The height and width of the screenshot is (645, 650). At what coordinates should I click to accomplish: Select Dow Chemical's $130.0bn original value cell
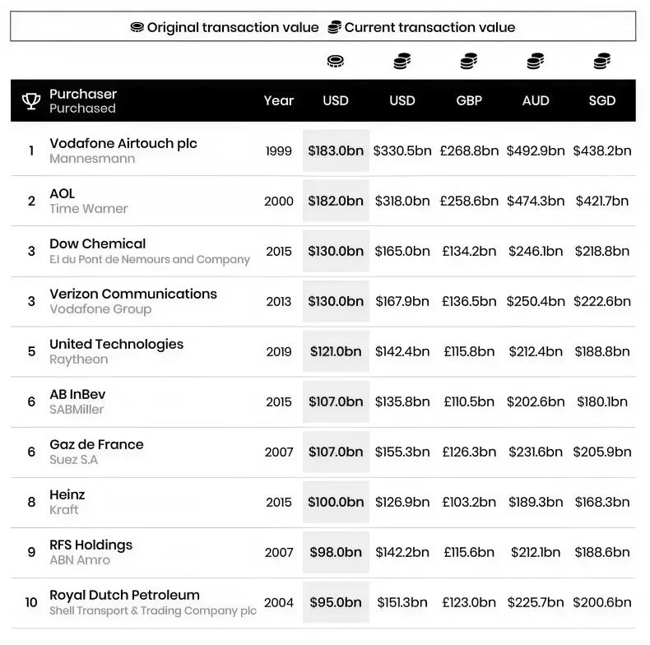(336, 251)
